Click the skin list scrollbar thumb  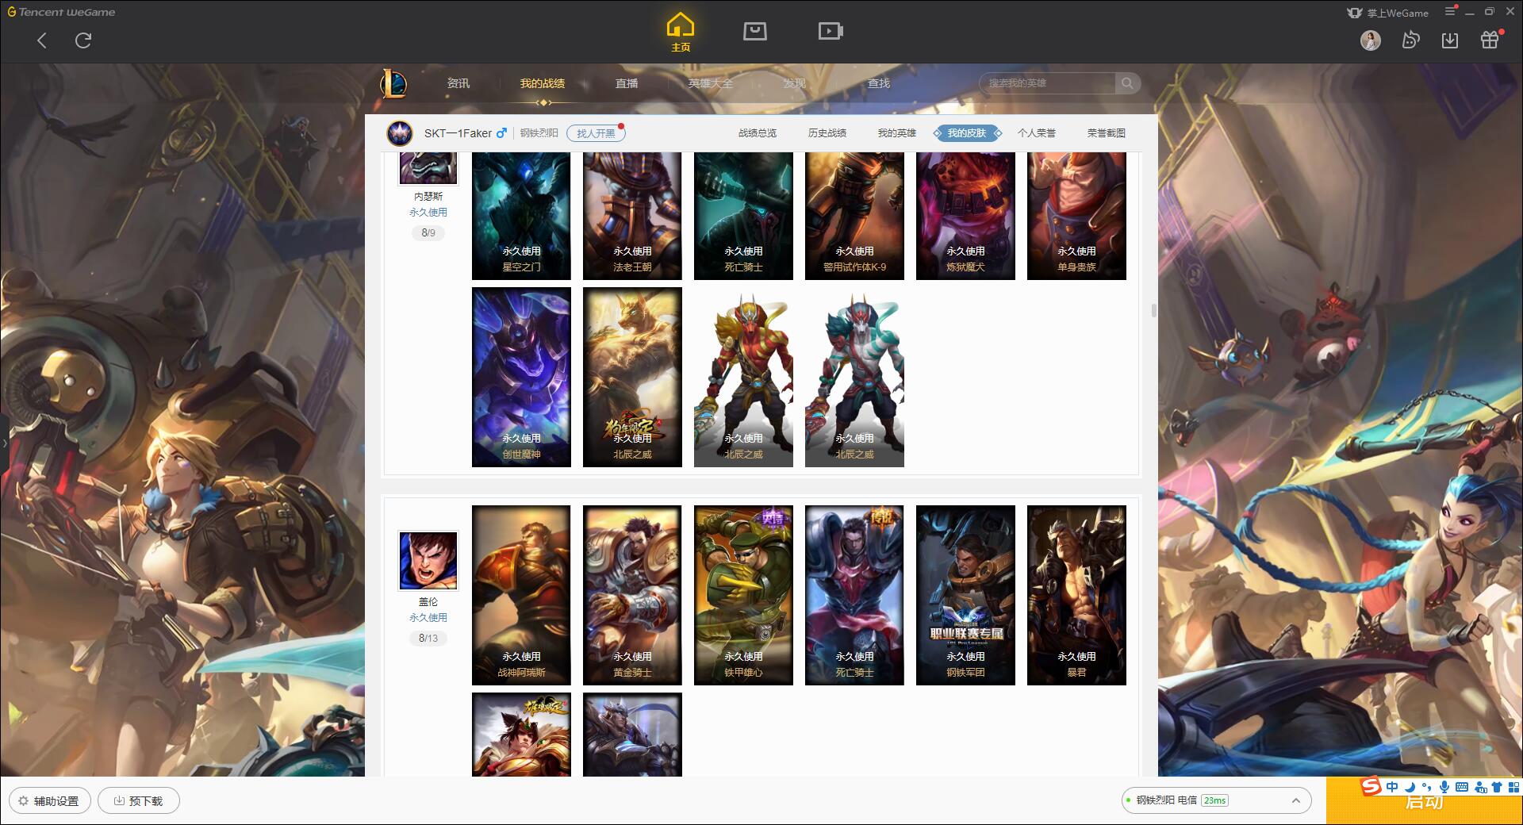(1153, 310)
